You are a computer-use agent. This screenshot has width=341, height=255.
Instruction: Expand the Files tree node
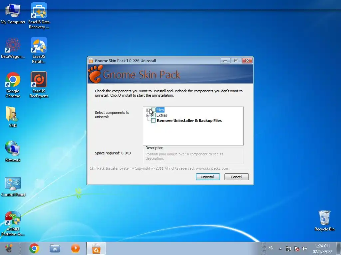(x=148, y=110)
